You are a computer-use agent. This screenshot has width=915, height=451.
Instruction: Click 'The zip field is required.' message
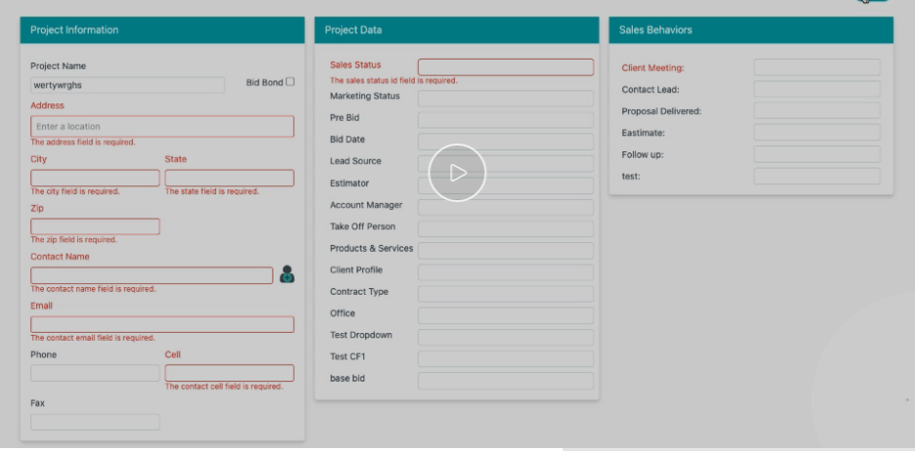73,240
